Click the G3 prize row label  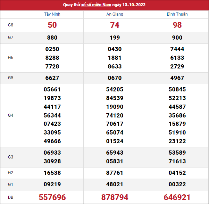pos(10,157)
